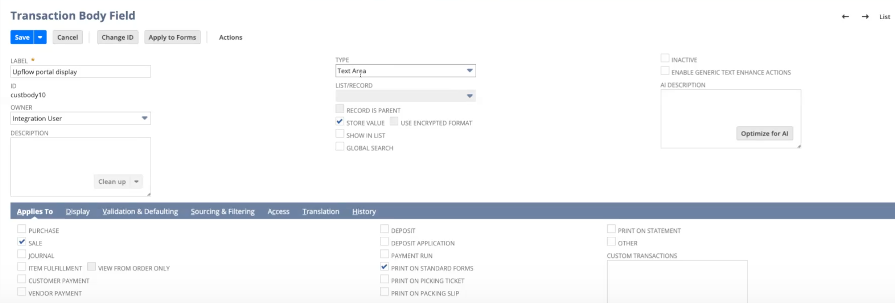This screenshot has width=895, height=303.
Task: Switch to the Translation tab
Action: coord(321,211)
